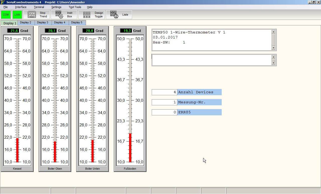Minimize the SerialComInstruments window
The image size is (321, 194).
[x=309, y=2]
